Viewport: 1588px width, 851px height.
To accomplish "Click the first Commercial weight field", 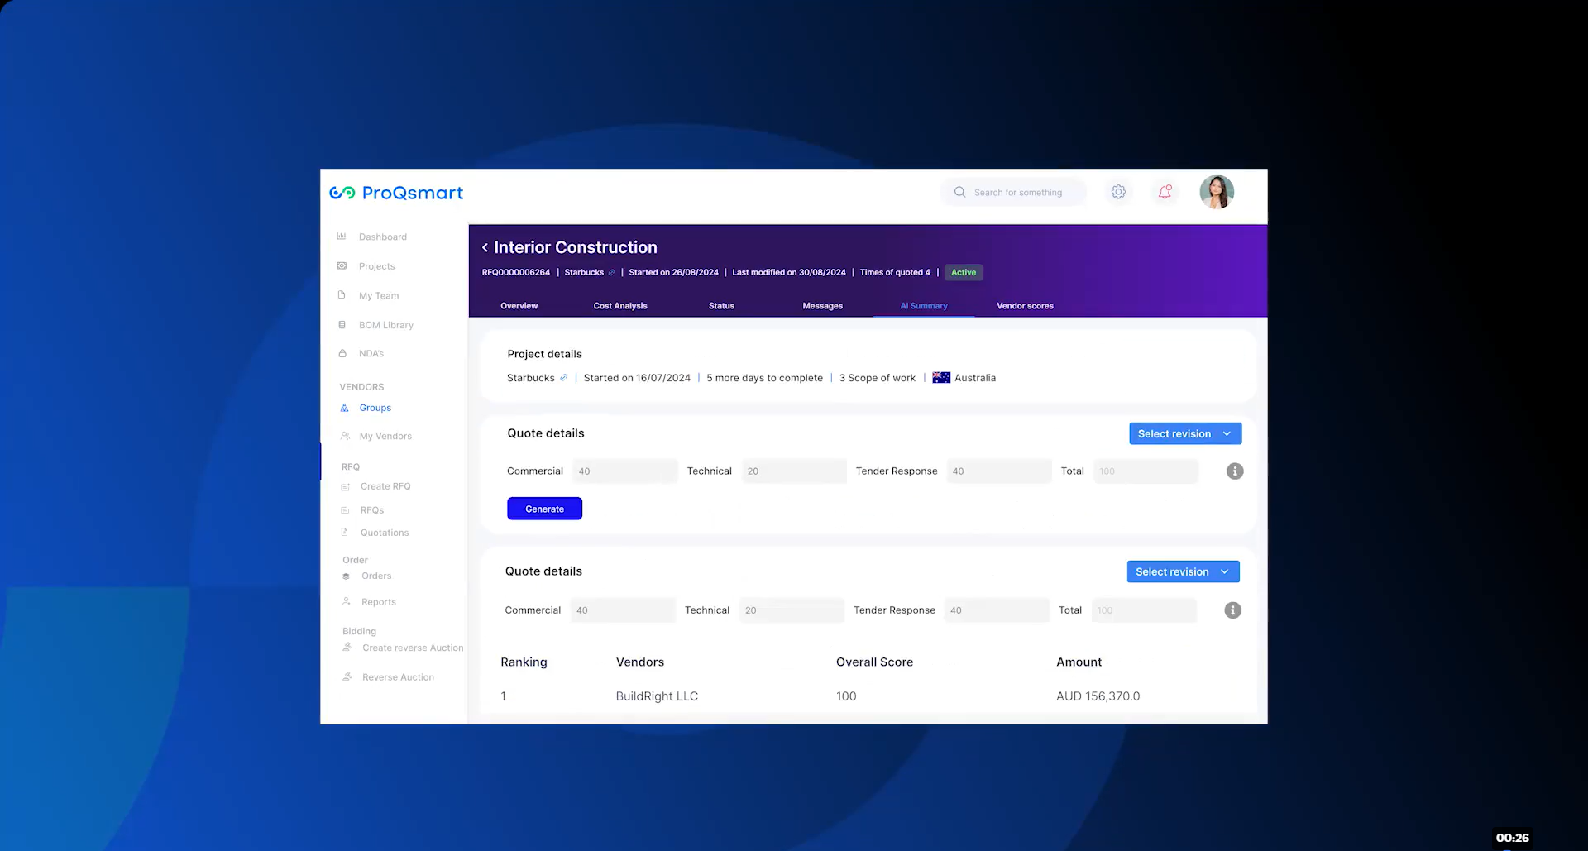I will click(x=624, y=471).
